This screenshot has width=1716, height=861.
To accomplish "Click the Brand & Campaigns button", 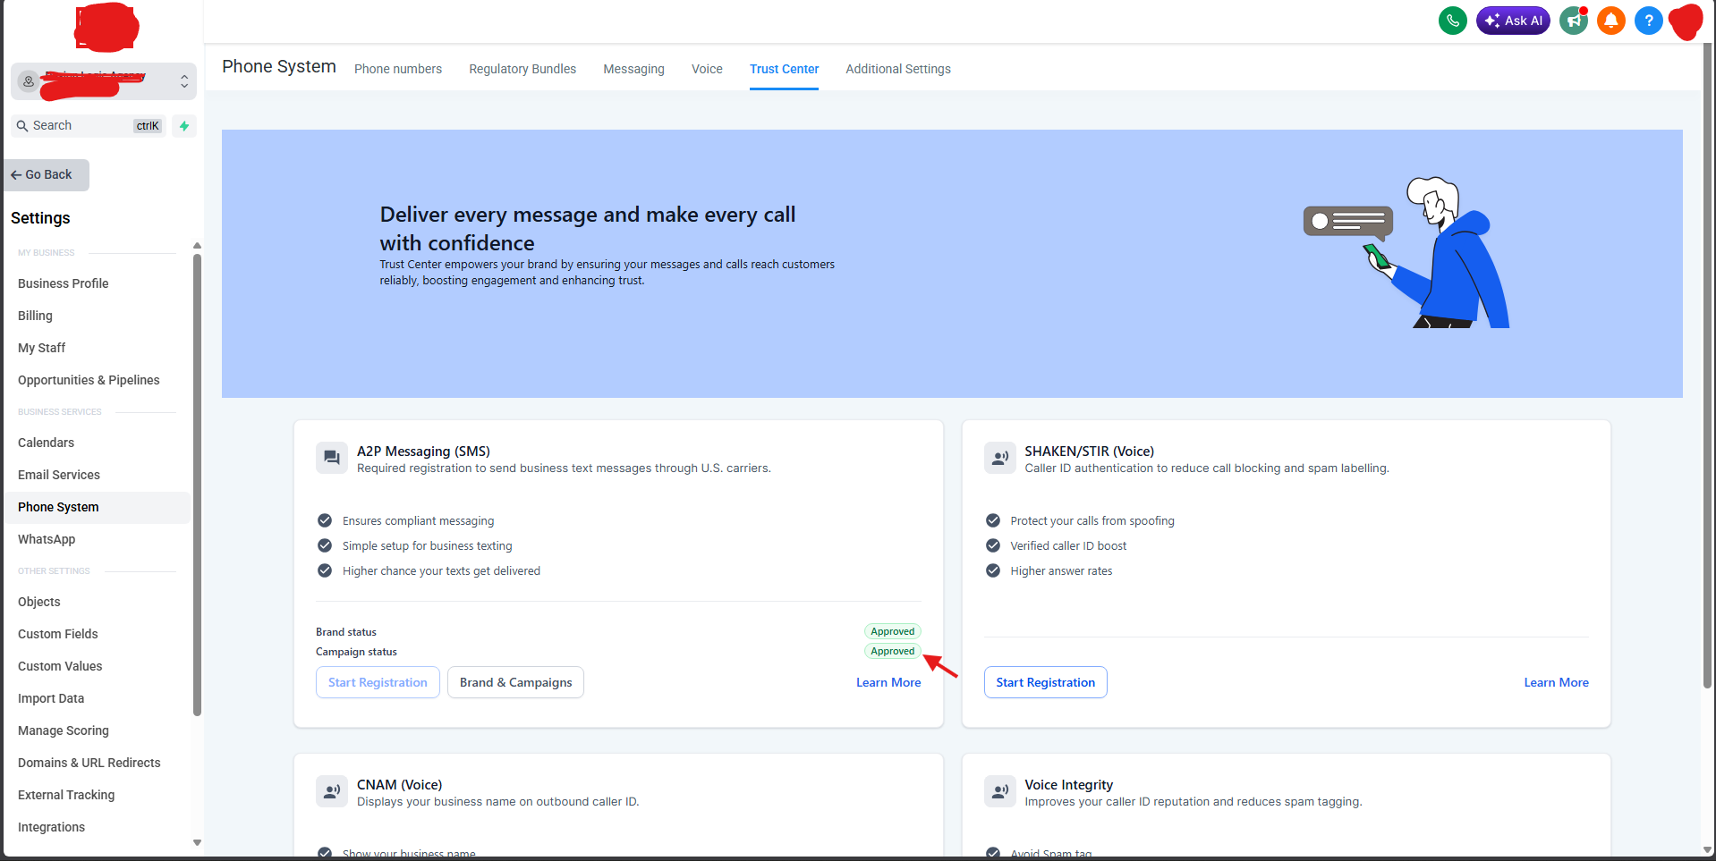I will point(515,682).
